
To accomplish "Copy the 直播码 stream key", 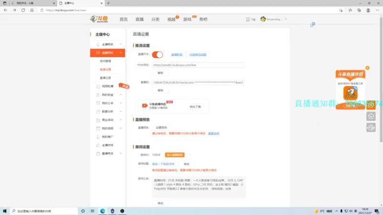I will click(x=160, y=90).
